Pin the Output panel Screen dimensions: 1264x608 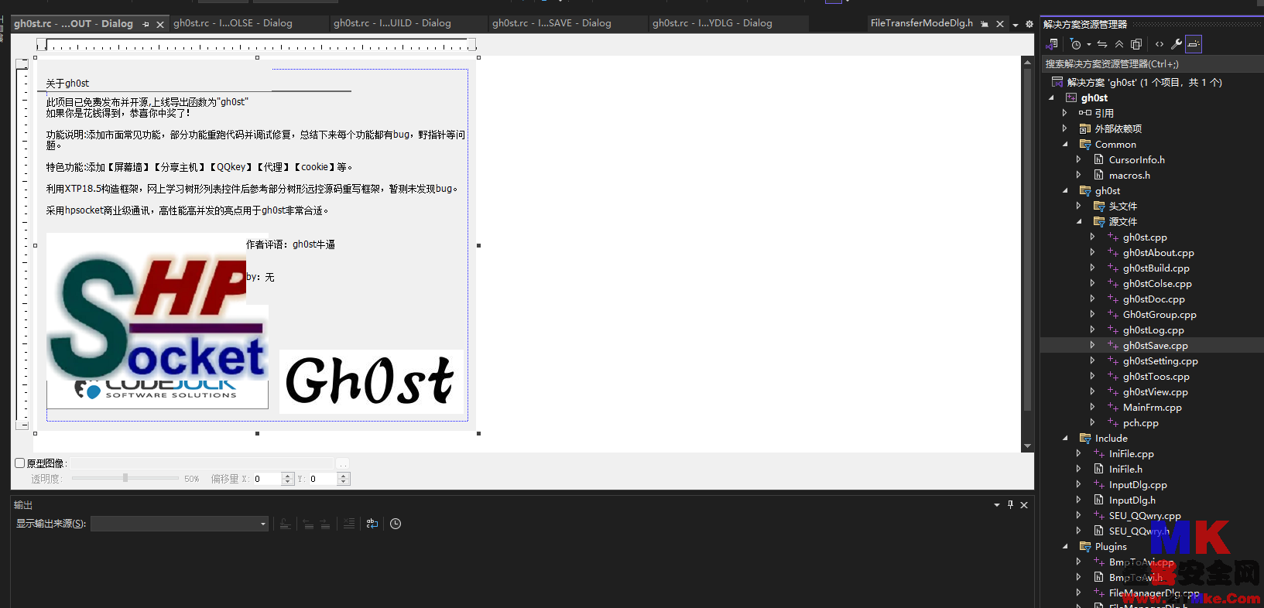point(1010,504)
